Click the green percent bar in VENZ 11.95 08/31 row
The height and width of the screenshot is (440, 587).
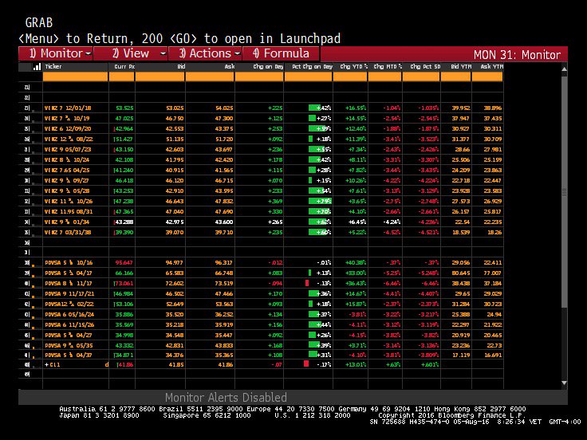(319, 212)
